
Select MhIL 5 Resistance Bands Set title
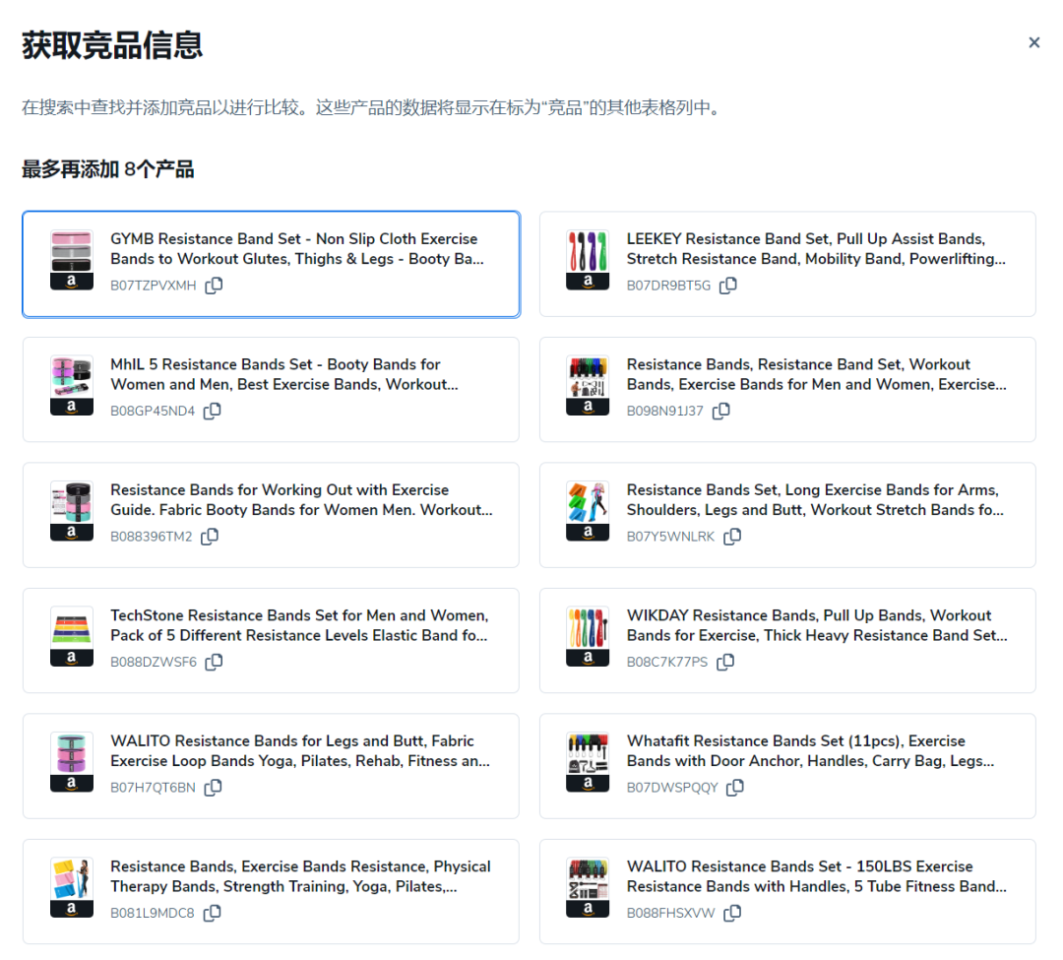pos(284,374)
